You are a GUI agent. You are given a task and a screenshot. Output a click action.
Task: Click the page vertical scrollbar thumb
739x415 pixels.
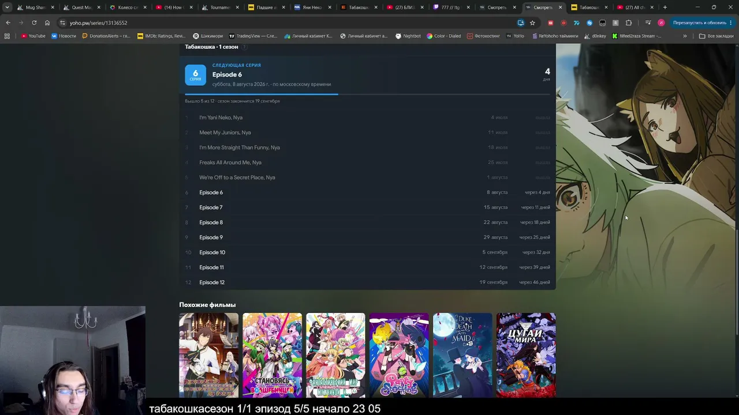737,282
